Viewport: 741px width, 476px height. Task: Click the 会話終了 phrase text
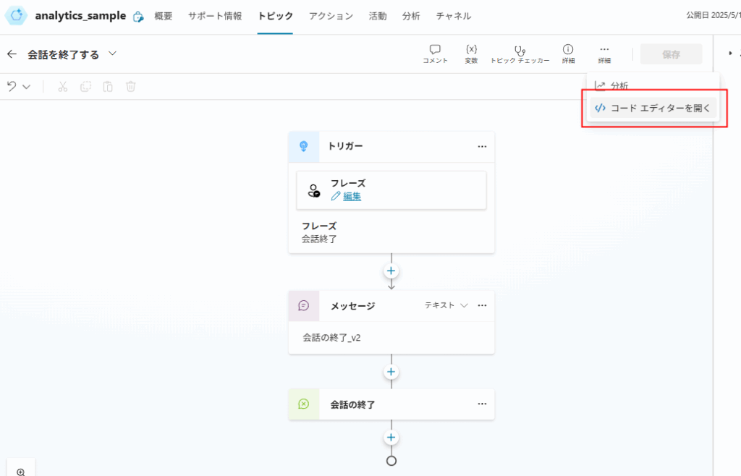[x=319, y=239]
